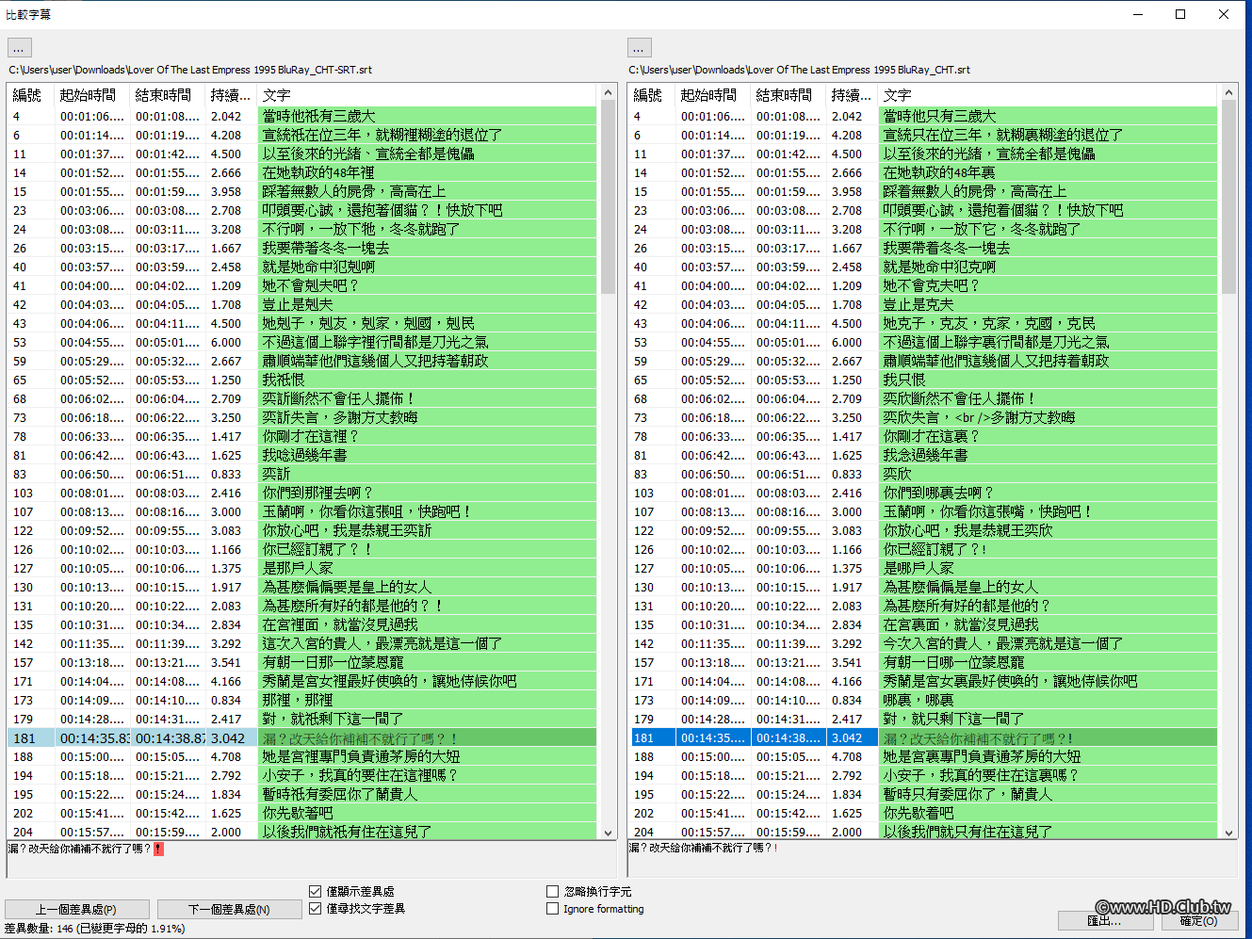Click the 編號 column header in left pane

(x=30, y=95)
